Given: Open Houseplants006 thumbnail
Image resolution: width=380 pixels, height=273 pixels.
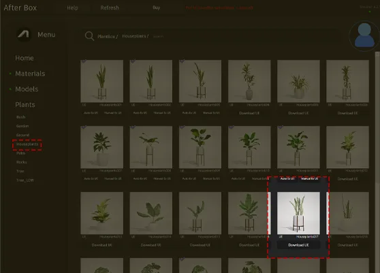Looking at the screenshot, I should [x=348, y=81].
